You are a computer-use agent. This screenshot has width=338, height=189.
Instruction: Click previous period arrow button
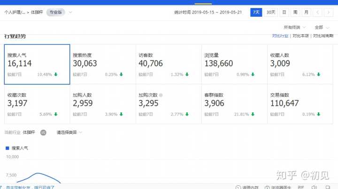318,12
